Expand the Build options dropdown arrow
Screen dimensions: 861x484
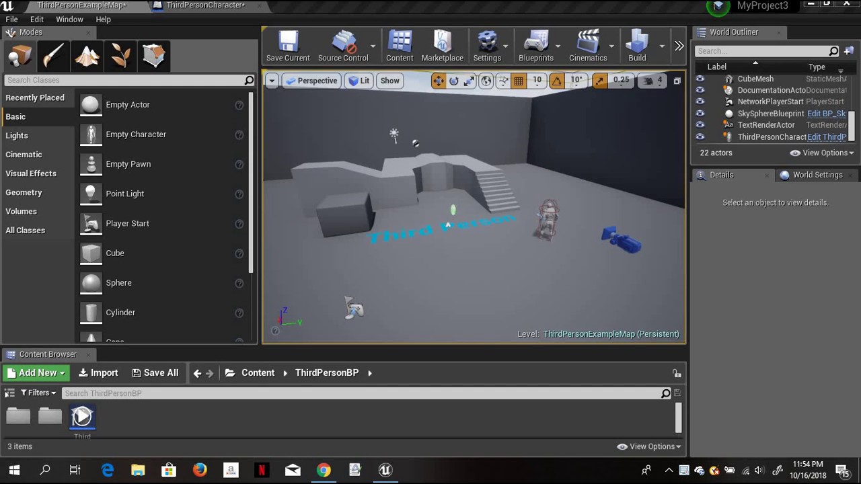pos(662,46)
